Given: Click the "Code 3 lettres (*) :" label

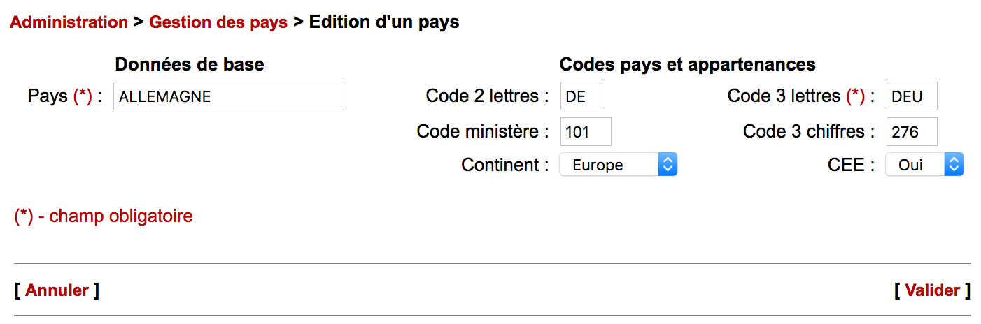Looking at the screenshot, I should pyautogui.click(x=800, y=96).
